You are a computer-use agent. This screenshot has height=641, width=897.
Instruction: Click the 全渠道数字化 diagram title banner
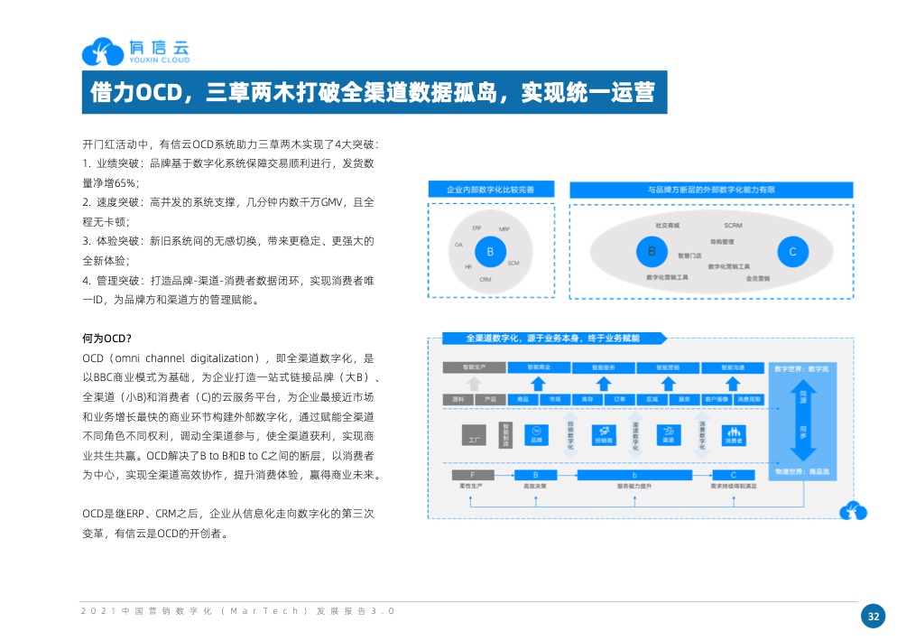pyautogui.click(x=554, y=339)
